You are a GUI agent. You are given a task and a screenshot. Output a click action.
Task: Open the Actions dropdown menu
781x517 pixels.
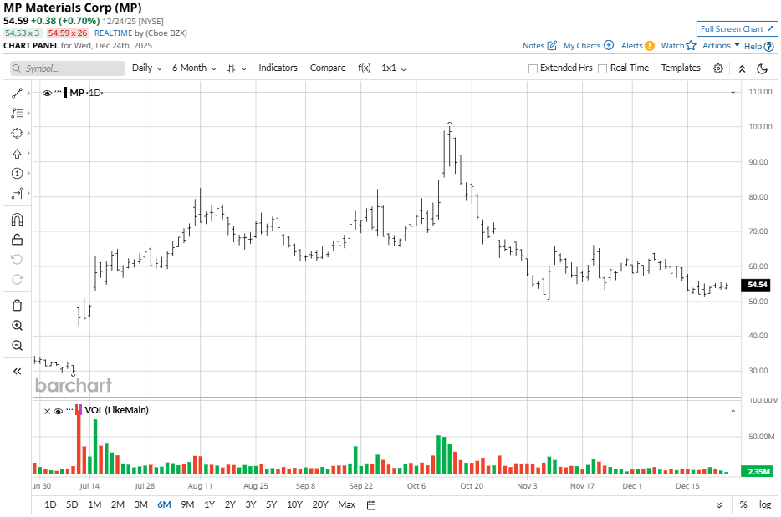click(721, 45)
